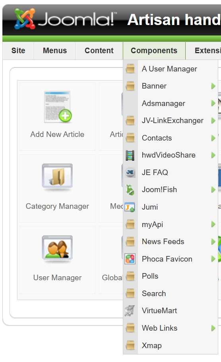Click folder icon beside Web Links
Image resolution: width=221 pixels, height=362 pixels.
coord(130,328)
